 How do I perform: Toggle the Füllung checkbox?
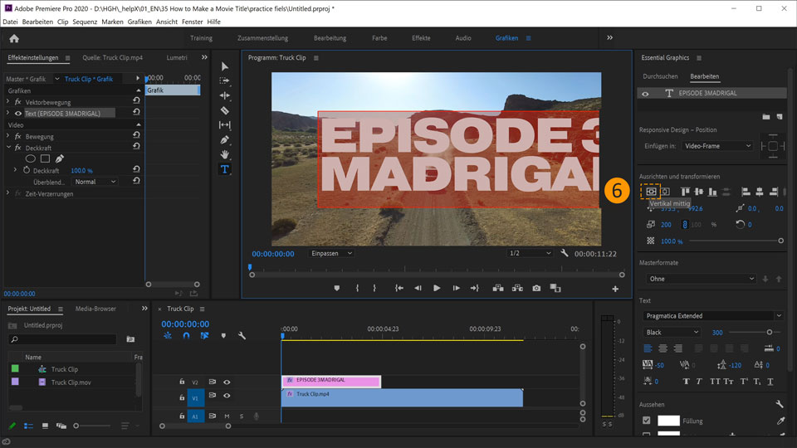647,421
